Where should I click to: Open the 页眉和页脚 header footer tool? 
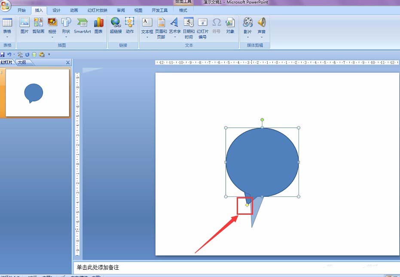(x=161, y=28)
